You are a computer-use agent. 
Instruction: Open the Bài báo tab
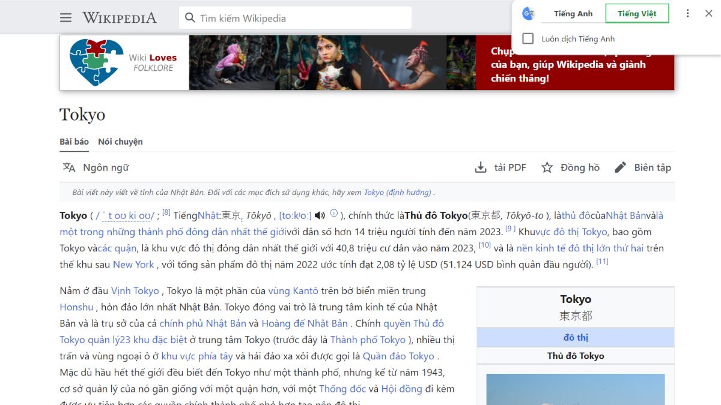(x=74, y=142)
